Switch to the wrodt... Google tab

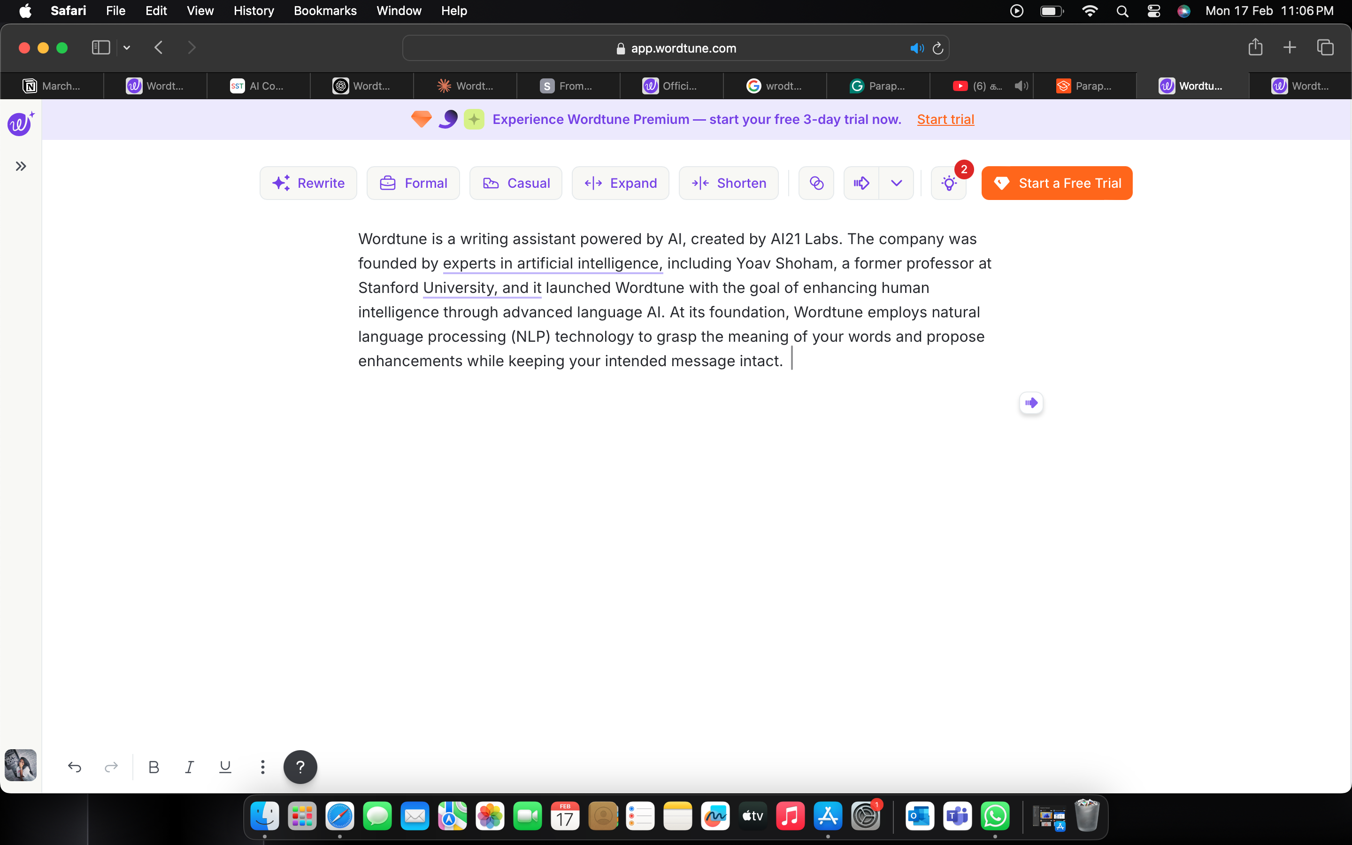tap(775, 85)
